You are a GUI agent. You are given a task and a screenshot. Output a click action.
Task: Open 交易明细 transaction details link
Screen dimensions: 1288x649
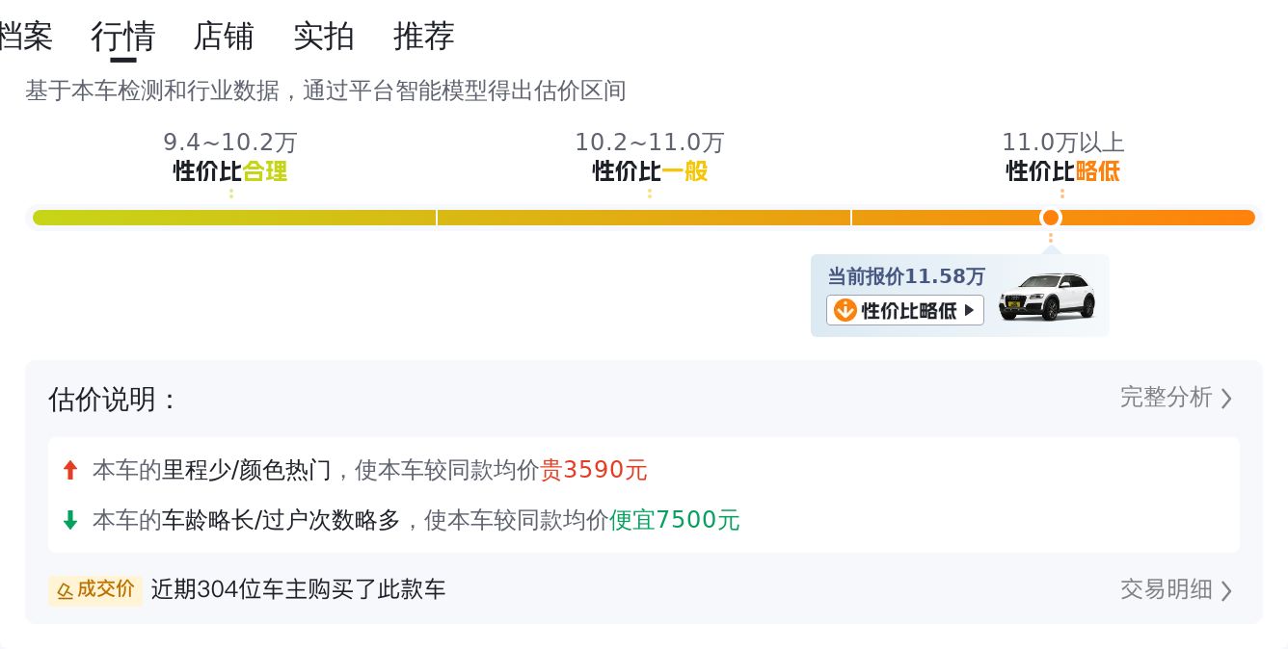point(1166,589)
